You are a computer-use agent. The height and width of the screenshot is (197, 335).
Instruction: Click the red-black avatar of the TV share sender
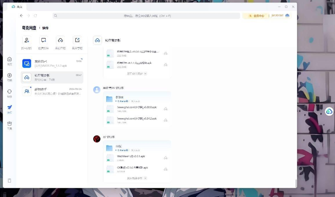point(97,139)
